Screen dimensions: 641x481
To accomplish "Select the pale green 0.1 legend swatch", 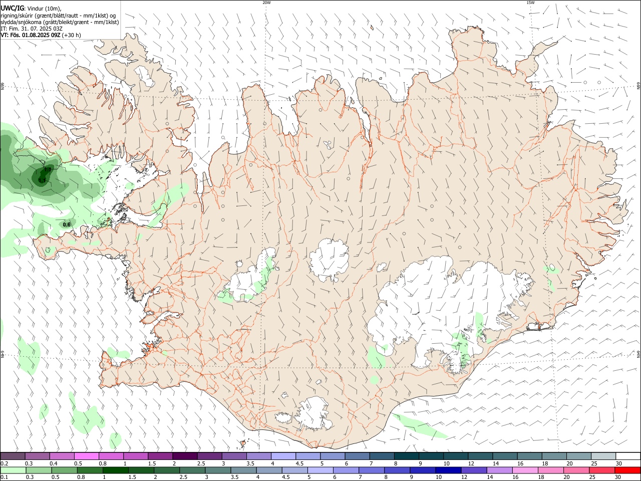I will coord(13,470).
